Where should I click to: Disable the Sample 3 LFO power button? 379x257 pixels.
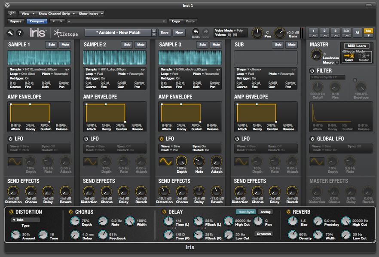[x=162, y=139]
